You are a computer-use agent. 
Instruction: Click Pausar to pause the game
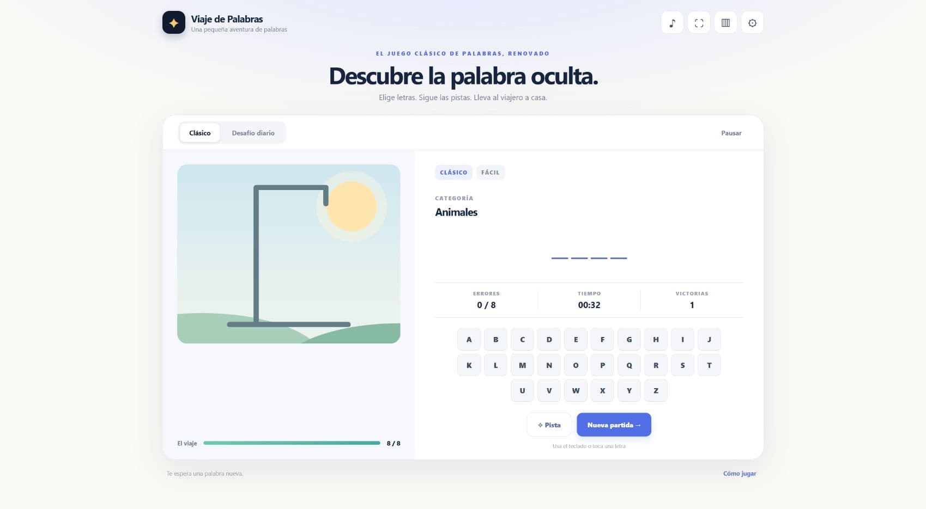tap(731, 133)
